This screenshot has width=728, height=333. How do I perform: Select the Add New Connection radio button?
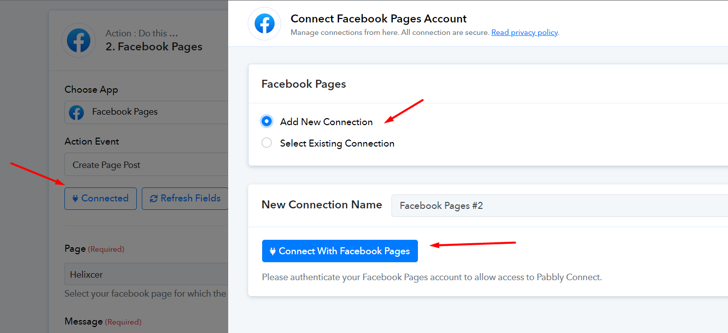click(267, 121)
